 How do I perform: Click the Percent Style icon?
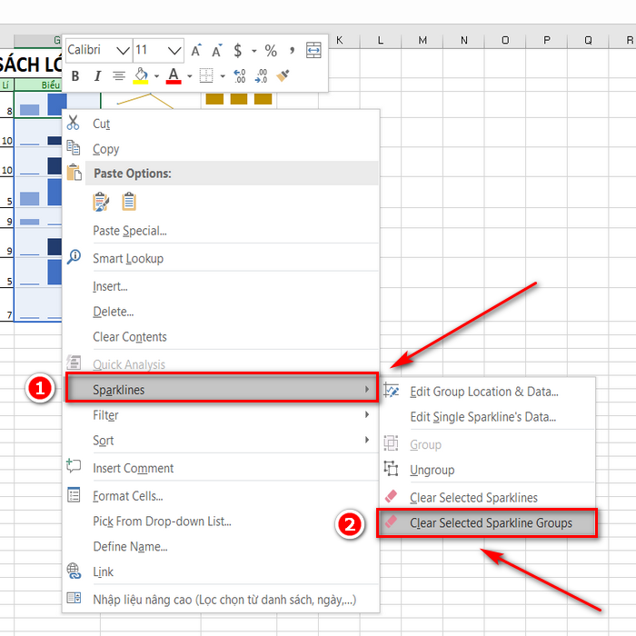[271, 51]
